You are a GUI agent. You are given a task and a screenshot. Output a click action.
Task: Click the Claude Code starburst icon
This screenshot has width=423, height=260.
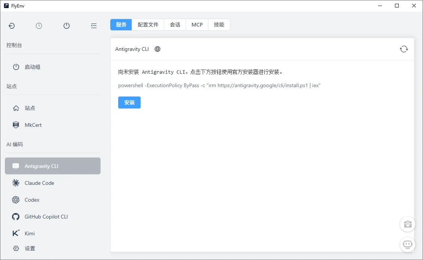[x=16, y=183]
